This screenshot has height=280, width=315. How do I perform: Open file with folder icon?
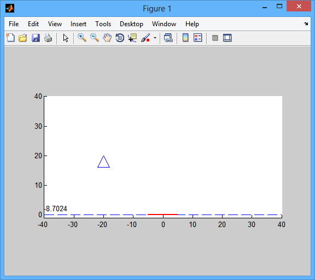[x=23, y=38]
